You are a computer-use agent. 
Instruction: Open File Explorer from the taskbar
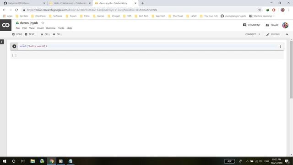click(x=33, y=161)
